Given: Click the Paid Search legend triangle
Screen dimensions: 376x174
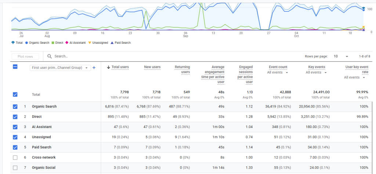Looking at the screenshot, I should coord(112,43).
